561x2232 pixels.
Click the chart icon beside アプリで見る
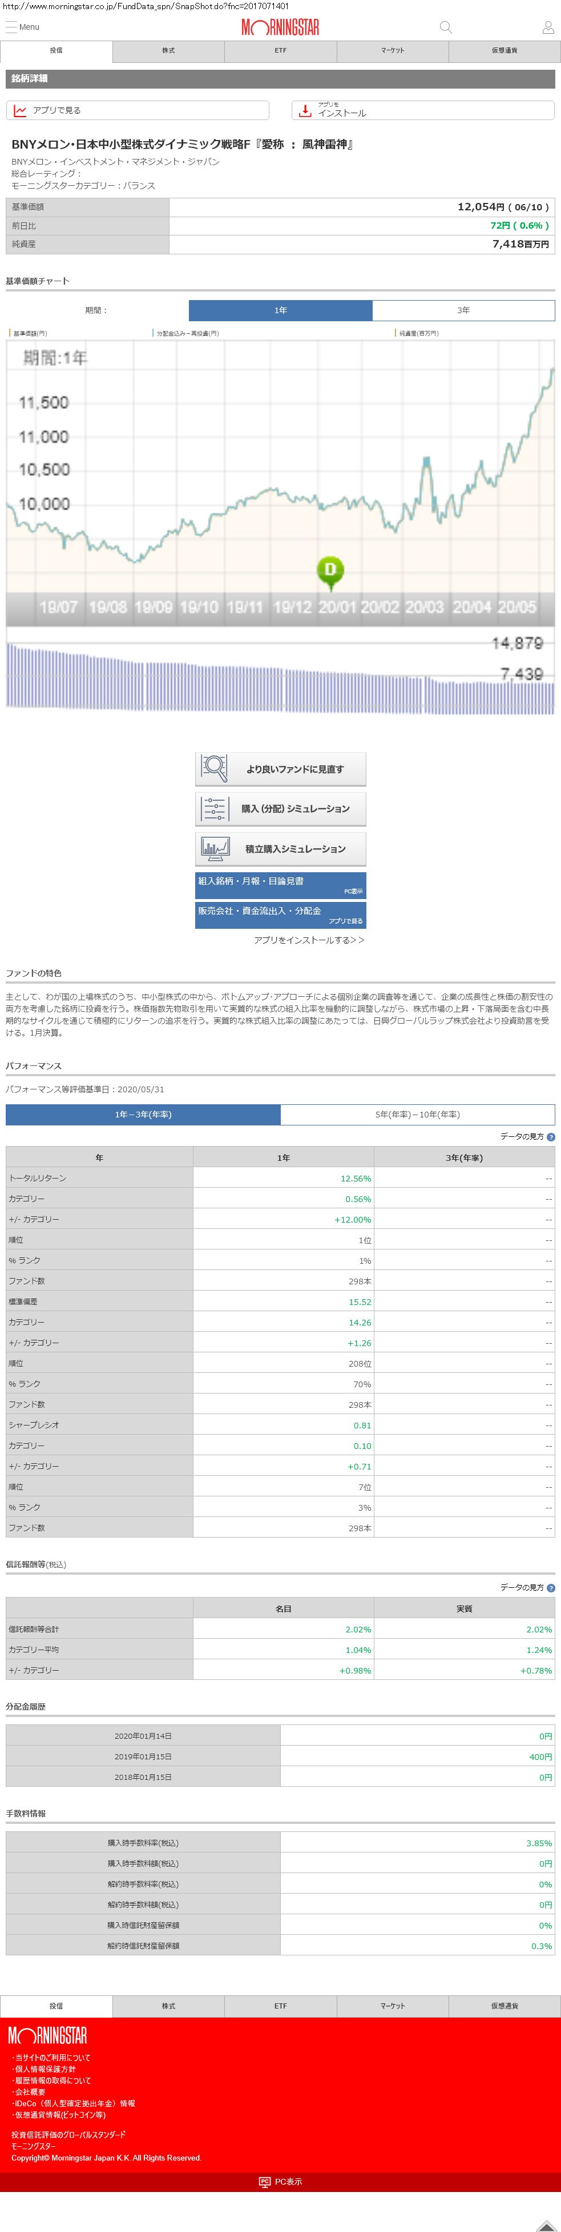point(20,111)
